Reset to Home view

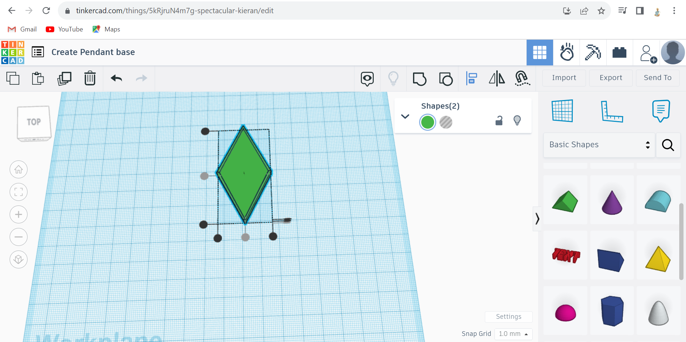point(19,169)
